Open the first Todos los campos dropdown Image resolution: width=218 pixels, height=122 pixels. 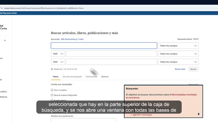tap(178, 46)
